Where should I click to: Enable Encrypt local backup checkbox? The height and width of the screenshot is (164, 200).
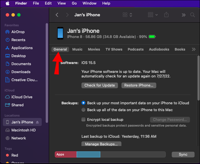click(83, 119)
